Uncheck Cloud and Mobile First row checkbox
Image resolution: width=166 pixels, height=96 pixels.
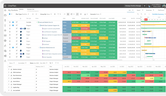17,22
